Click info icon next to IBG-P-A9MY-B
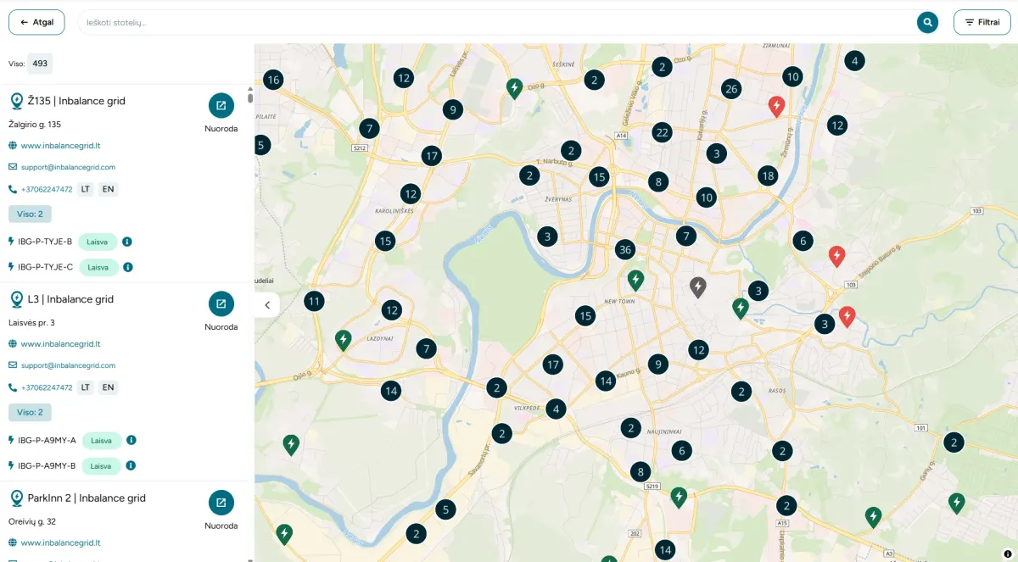Screen dimensions: 1018x562 point(131,465)
